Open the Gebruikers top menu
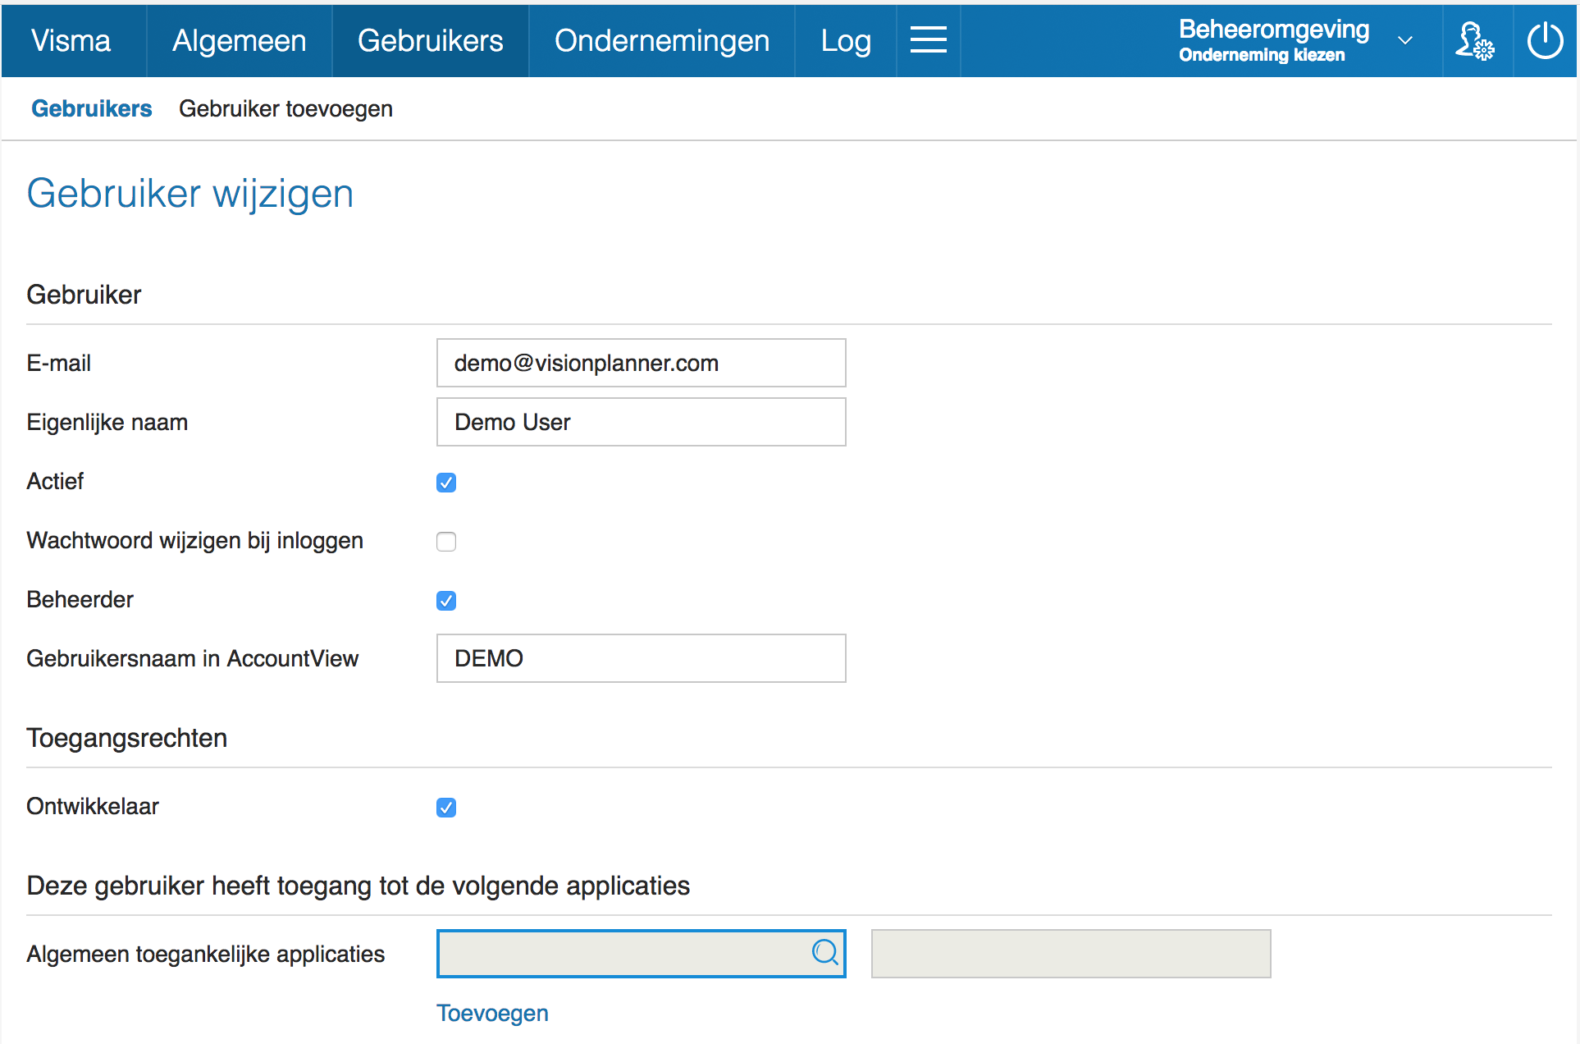Image resolution: width=1580 pixels, height=1044 pixels. (431, 40)
